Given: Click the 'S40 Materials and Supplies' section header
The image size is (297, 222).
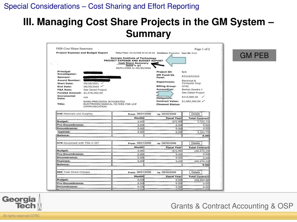Looking at the screenshot, I should (75, 114).
